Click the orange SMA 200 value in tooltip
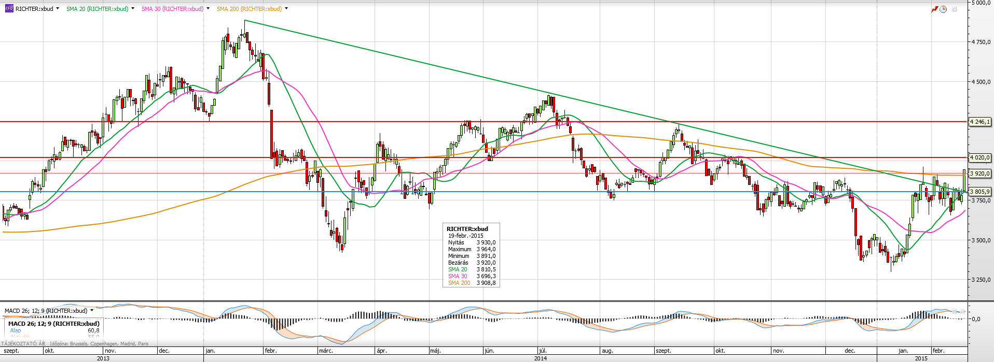994x362 pixels. tap(486, 283)
